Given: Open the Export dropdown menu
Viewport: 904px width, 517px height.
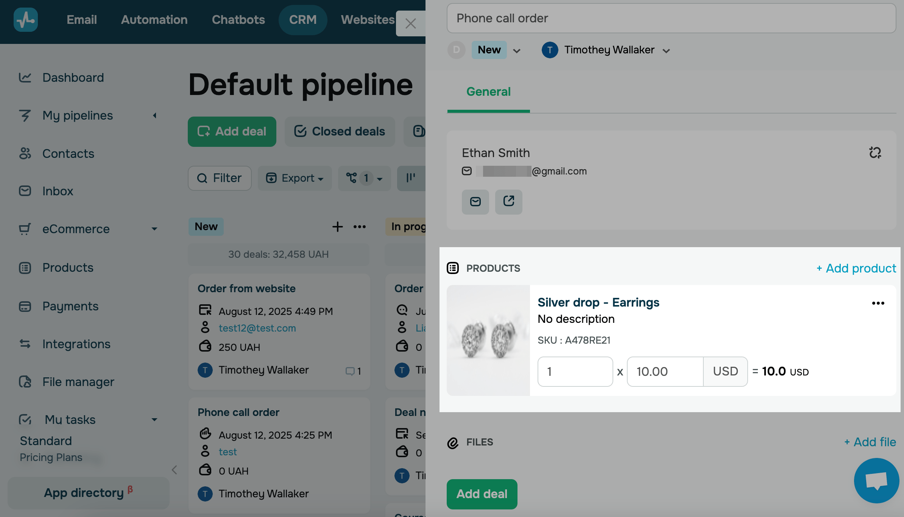Looking at the screenshot, I should coord(295,178).
